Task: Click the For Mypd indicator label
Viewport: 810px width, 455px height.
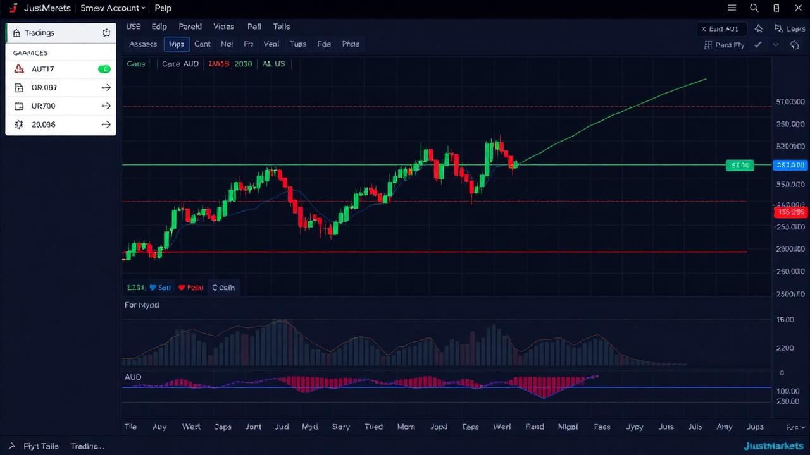Action: [142, 305]
